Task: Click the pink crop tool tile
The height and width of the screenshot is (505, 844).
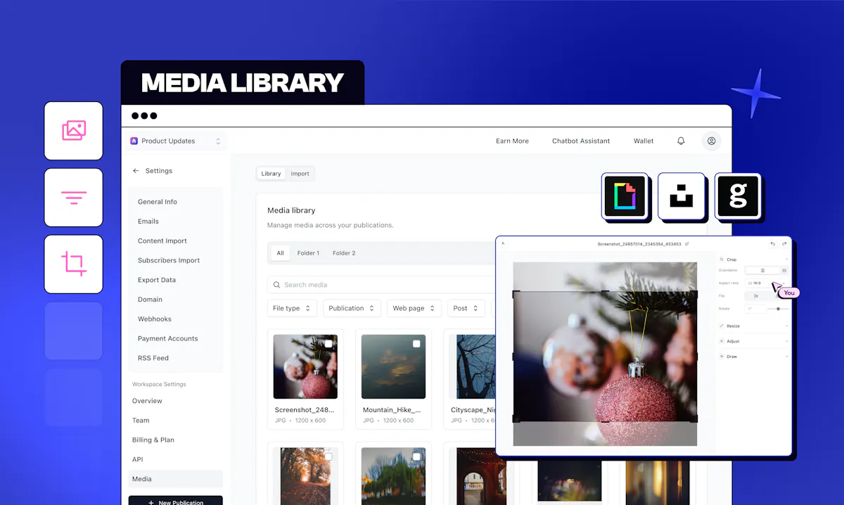Action: (74, 264)
